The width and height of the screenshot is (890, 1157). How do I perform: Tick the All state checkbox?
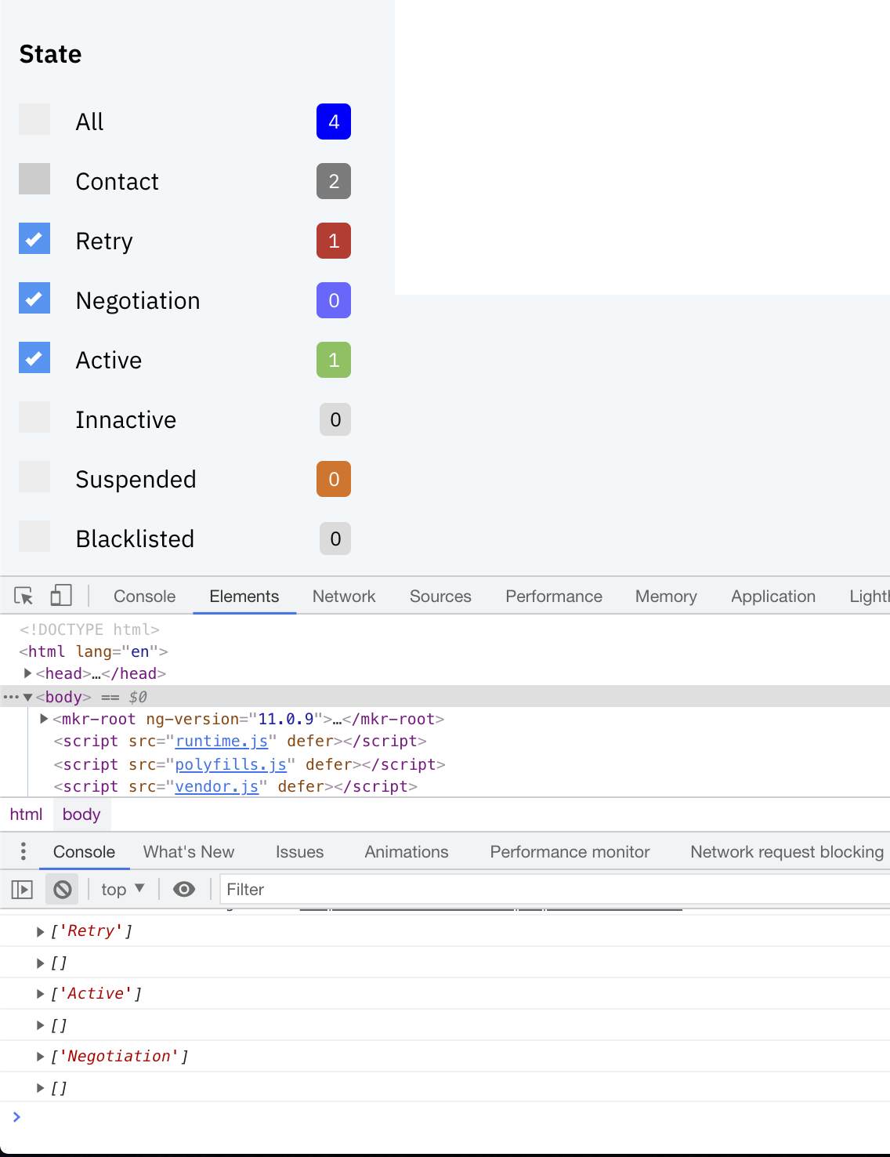click(34, 119)
